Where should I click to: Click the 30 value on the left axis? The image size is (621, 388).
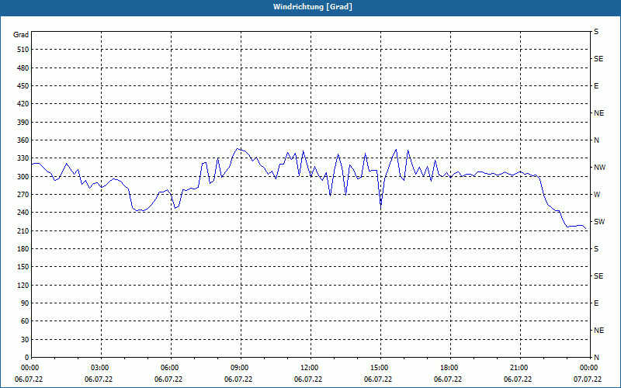tap(25, 339)
